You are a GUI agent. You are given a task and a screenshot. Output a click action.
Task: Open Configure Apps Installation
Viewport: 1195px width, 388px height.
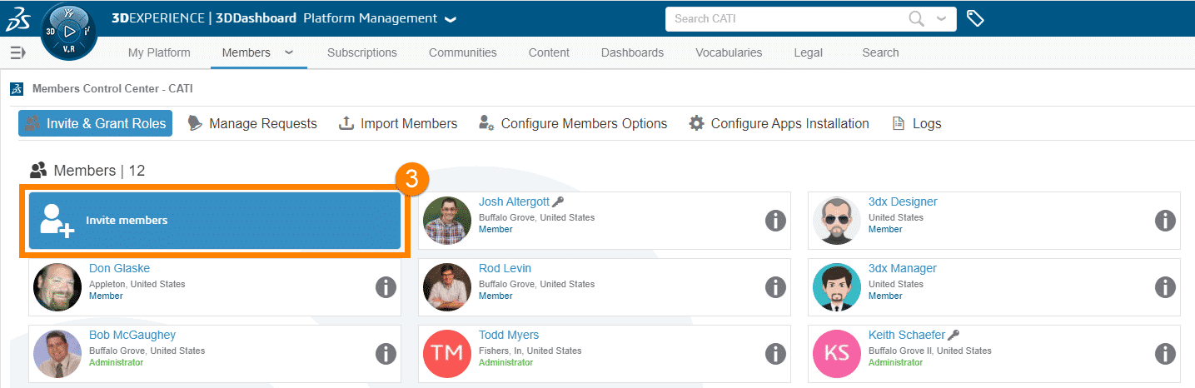click(779, 123)
